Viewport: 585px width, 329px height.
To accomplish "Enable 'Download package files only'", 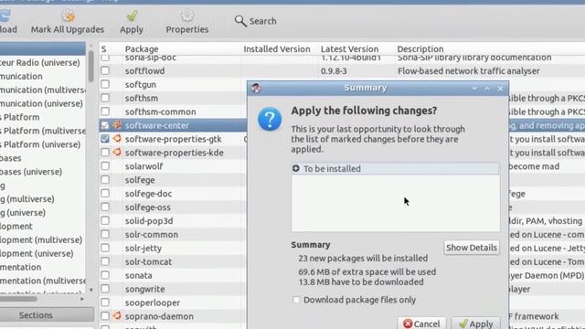I will [296, 300].
